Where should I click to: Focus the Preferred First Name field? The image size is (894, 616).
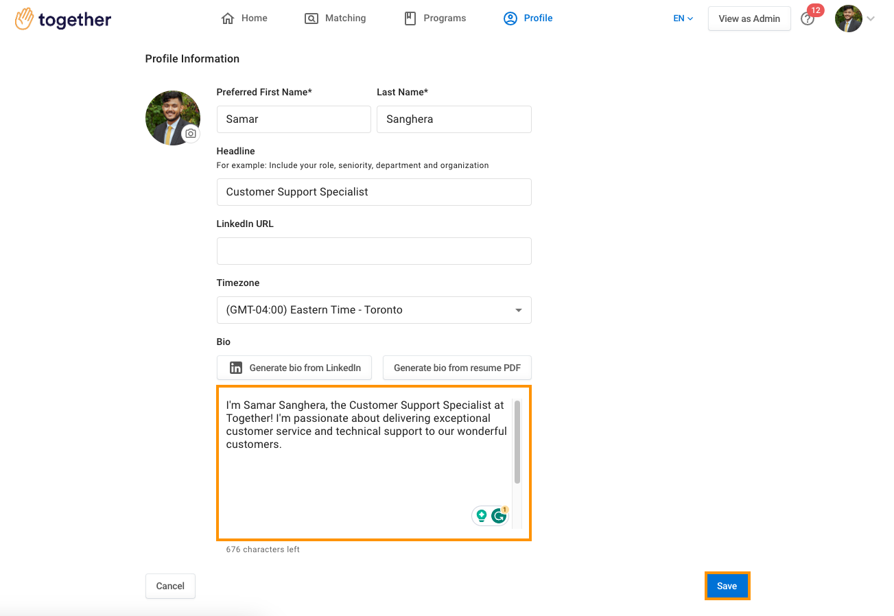click(294, 119)
